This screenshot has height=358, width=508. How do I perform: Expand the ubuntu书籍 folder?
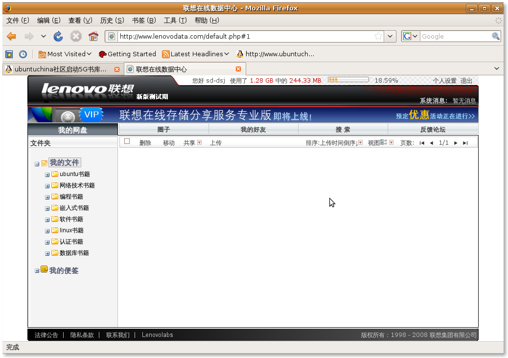(x=47, y=175)
